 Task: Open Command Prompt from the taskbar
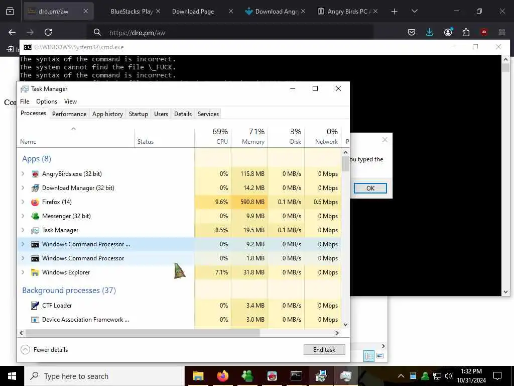pos(296,376)
